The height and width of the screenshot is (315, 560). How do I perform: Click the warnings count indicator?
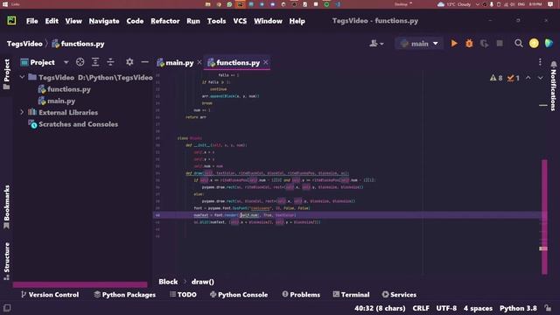(496, 78)
